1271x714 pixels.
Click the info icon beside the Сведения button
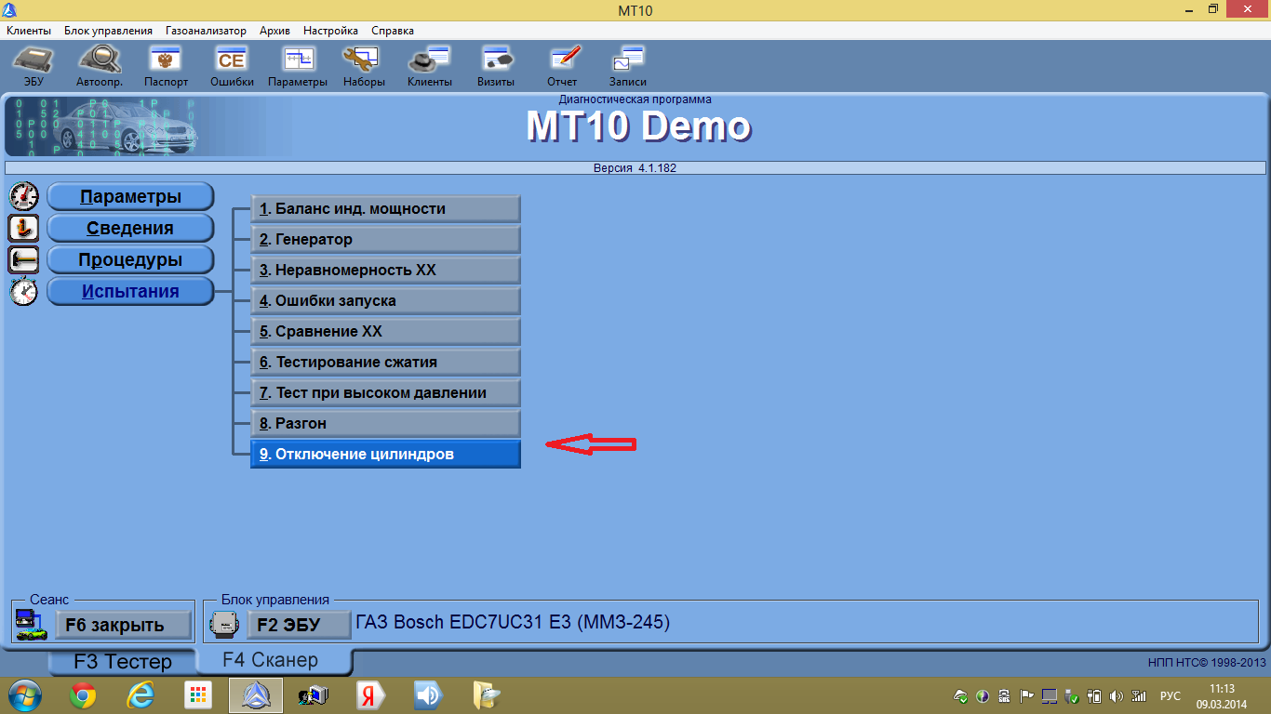tap(23, 228)
